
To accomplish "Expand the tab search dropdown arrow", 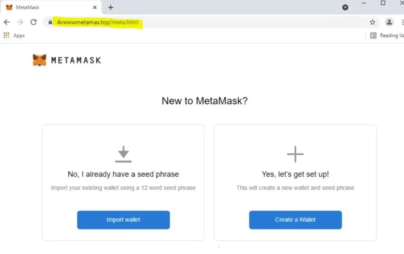I will (345, 7).
